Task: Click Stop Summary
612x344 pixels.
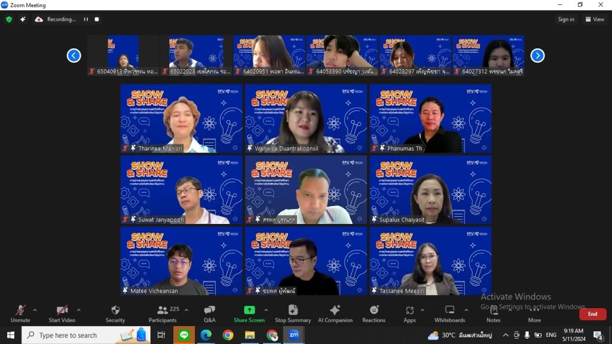Action: [x=293, y=314]
